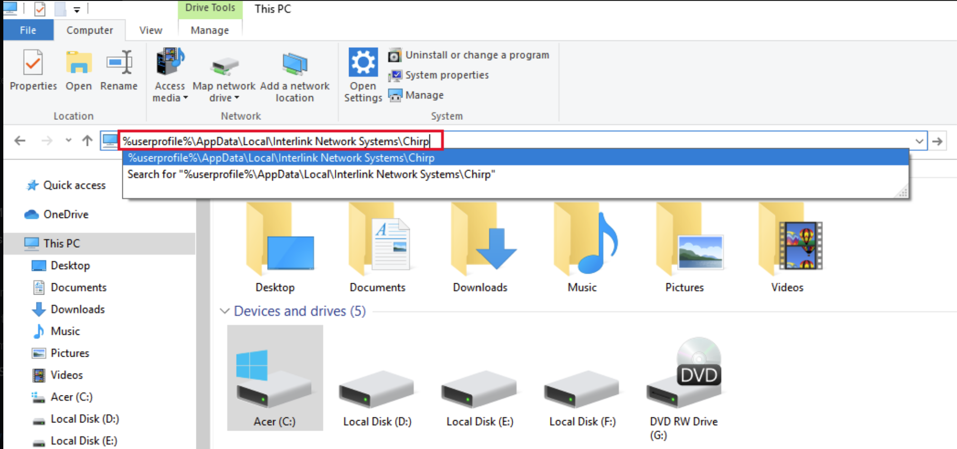This screenshot has width=957, height=449.
Task: Click Uninstall or change a program
Action: pos(469,55)
